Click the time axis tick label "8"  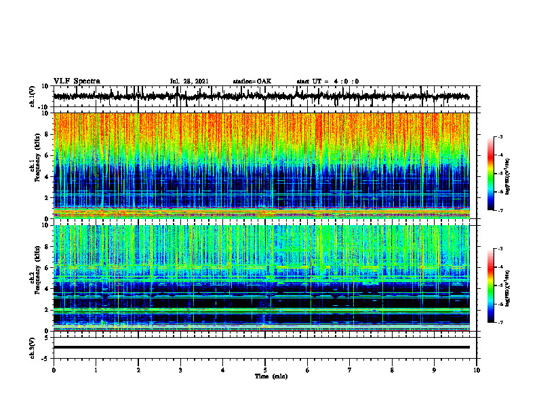(x=392, y=370)
